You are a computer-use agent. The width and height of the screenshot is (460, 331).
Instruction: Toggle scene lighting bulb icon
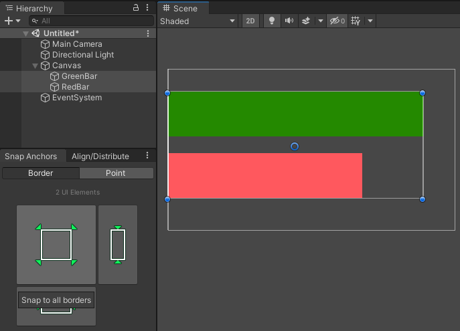point(272,21)
